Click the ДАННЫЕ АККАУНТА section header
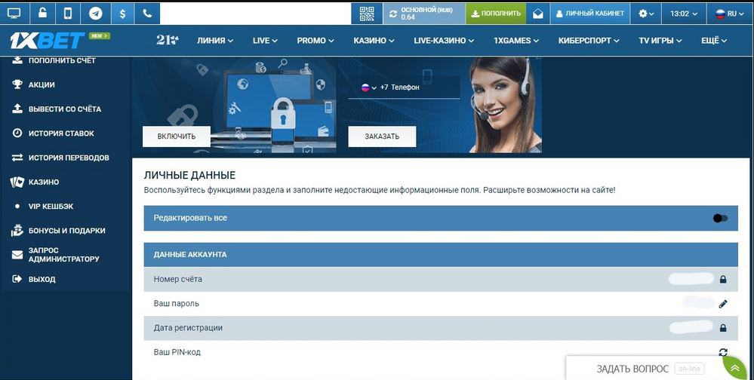This screenshot has height=380, width=754. tap(441, 255)
